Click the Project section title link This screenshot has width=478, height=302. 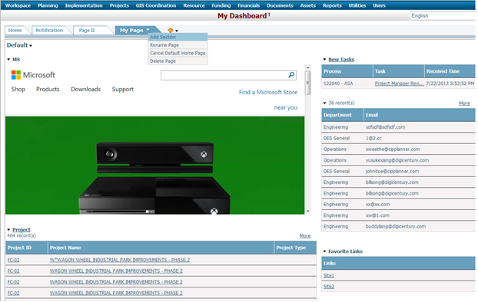[22, 230]
